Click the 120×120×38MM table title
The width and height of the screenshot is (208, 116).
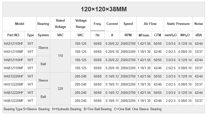[x=104, y=9]
